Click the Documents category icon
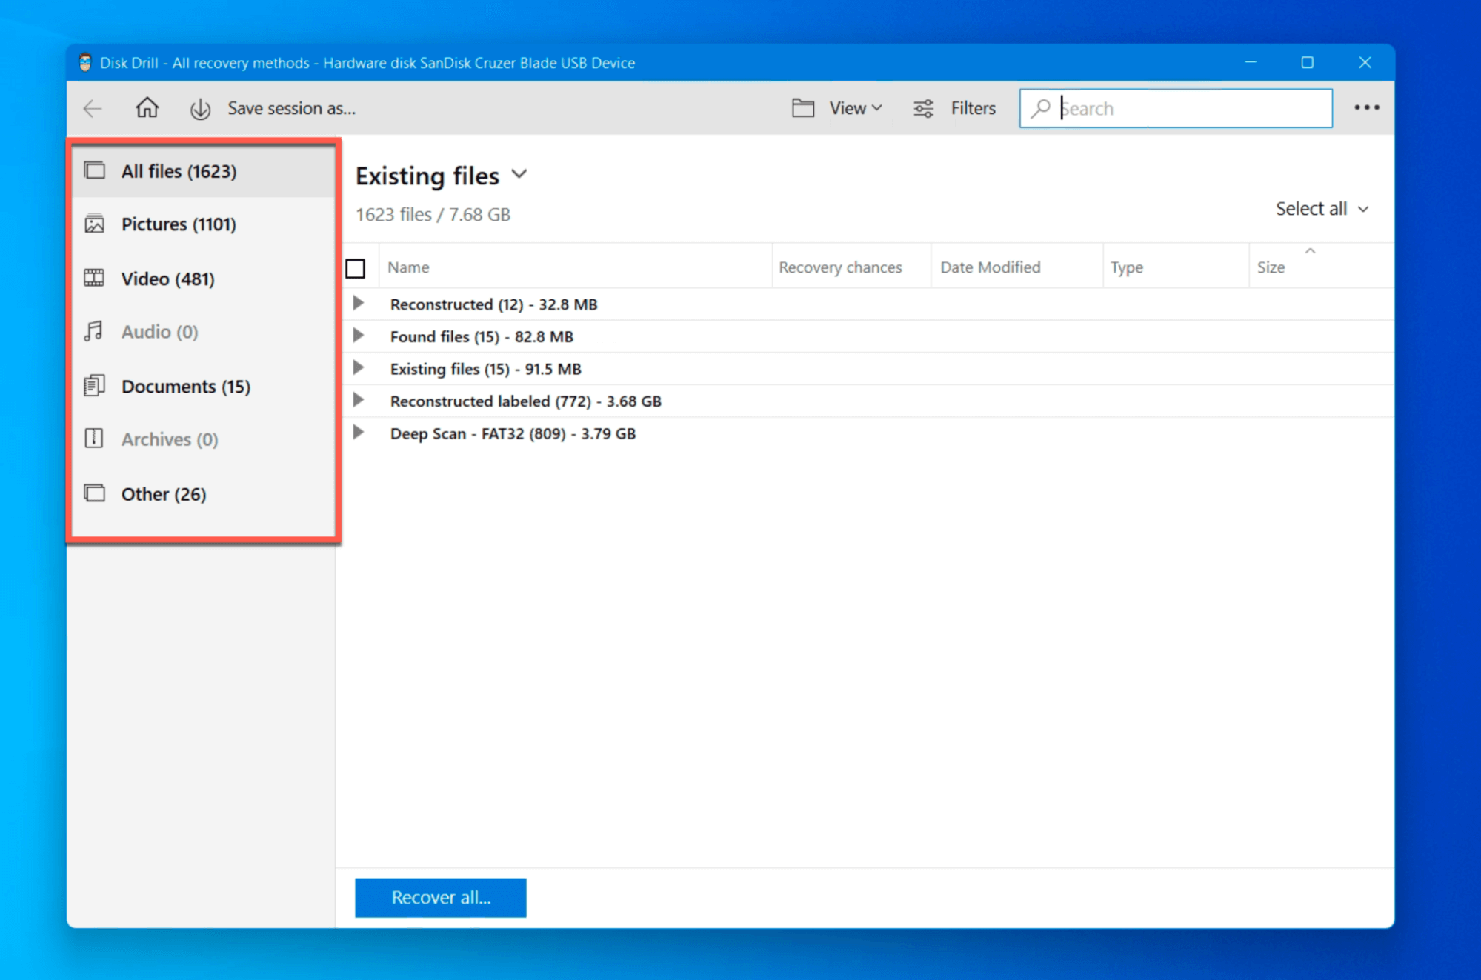Image resolution: width=1481 pixels, height=980 pixels. [94, 386]
